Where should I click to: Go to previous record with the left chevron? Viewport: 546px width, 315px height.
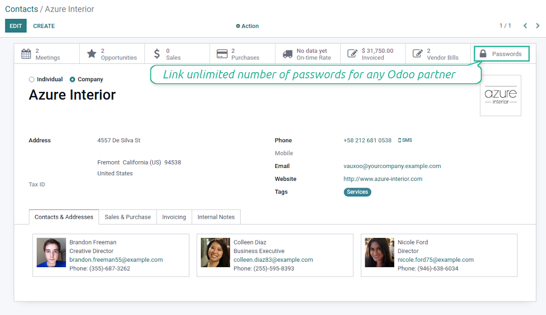[525, 26]
